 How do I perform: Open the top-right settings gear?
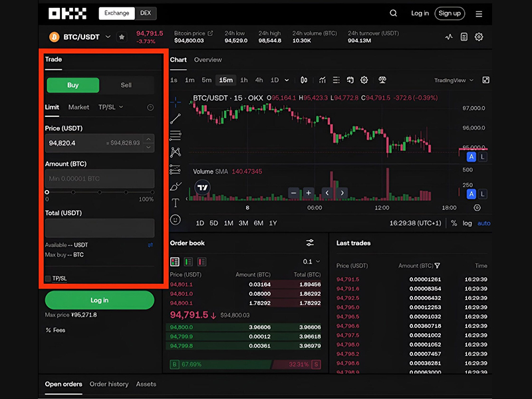click(479, 37)
